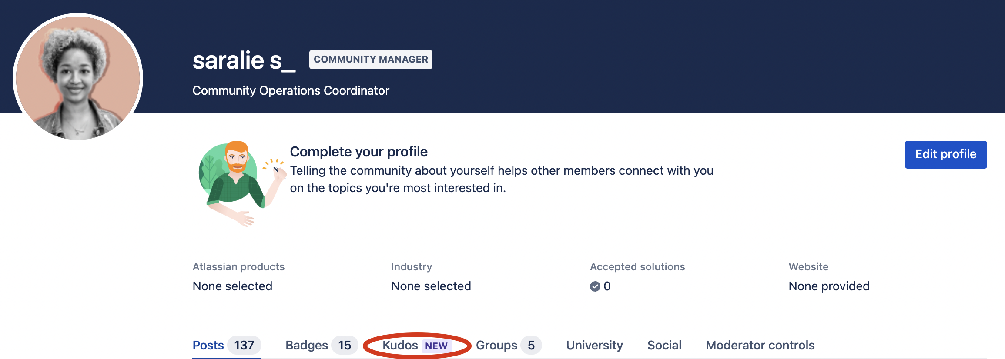Click None provided under Website

click(x=829, y=286)
